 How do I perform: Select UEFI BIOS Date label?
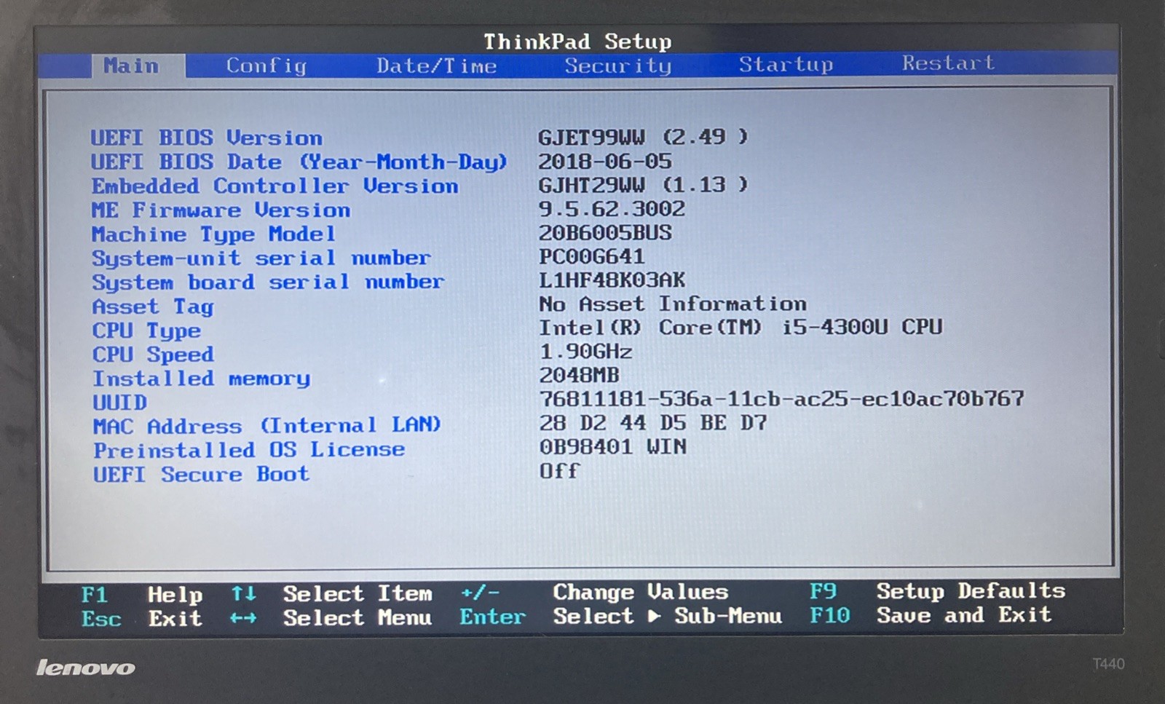pos(299,162)
